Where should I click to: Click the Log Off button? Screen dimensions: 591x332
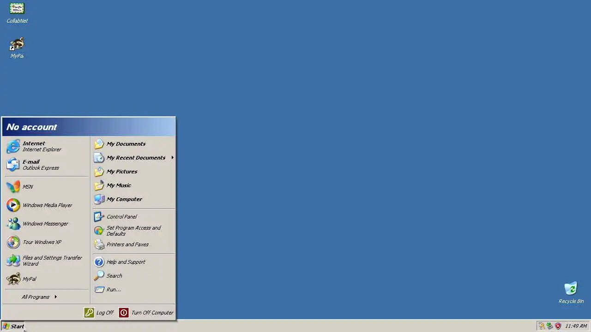click(x=99, y=313)
